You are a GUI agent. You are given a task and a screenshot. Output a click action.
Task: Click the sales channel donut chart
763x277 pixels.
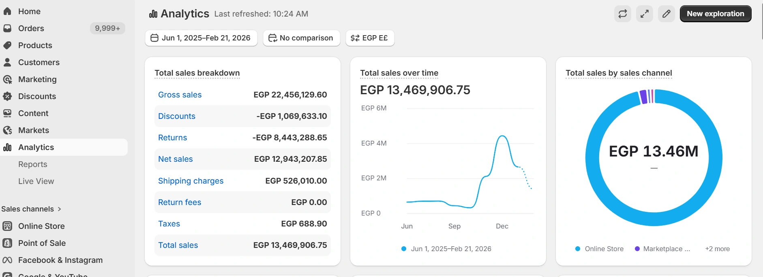(x=654, y=158)
